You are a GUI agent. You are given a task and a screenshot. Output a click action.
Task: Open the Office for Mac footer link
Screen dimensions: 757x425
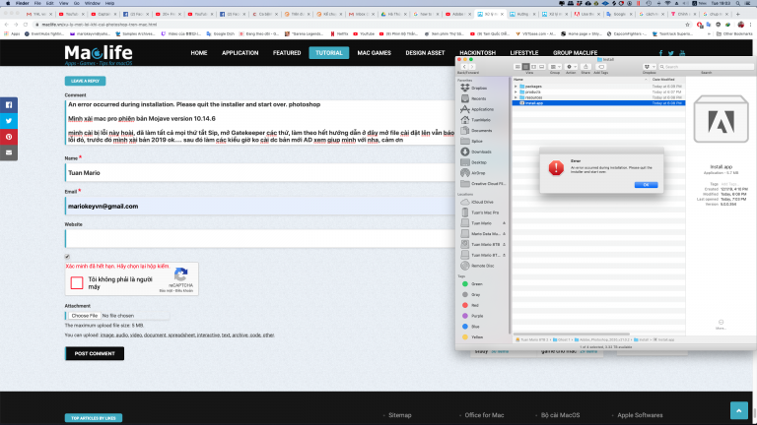coord(484,415)
